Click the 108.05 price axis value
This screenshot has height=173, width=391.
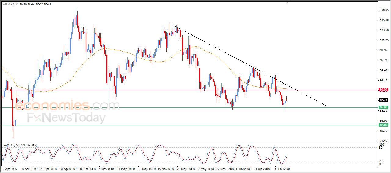pos(384,10)
